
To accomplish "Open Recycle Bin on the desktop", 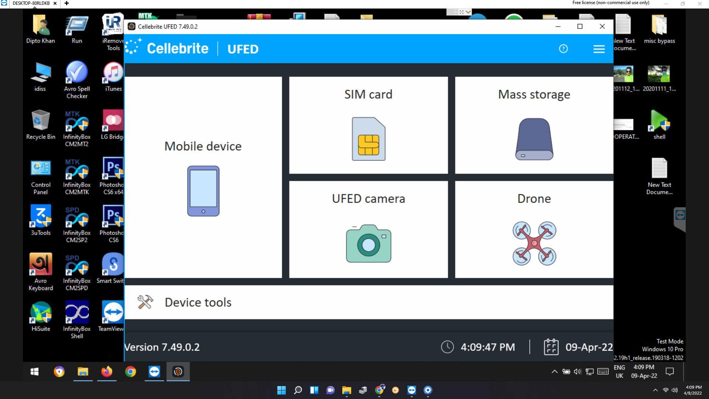I will tap(41, 125).
